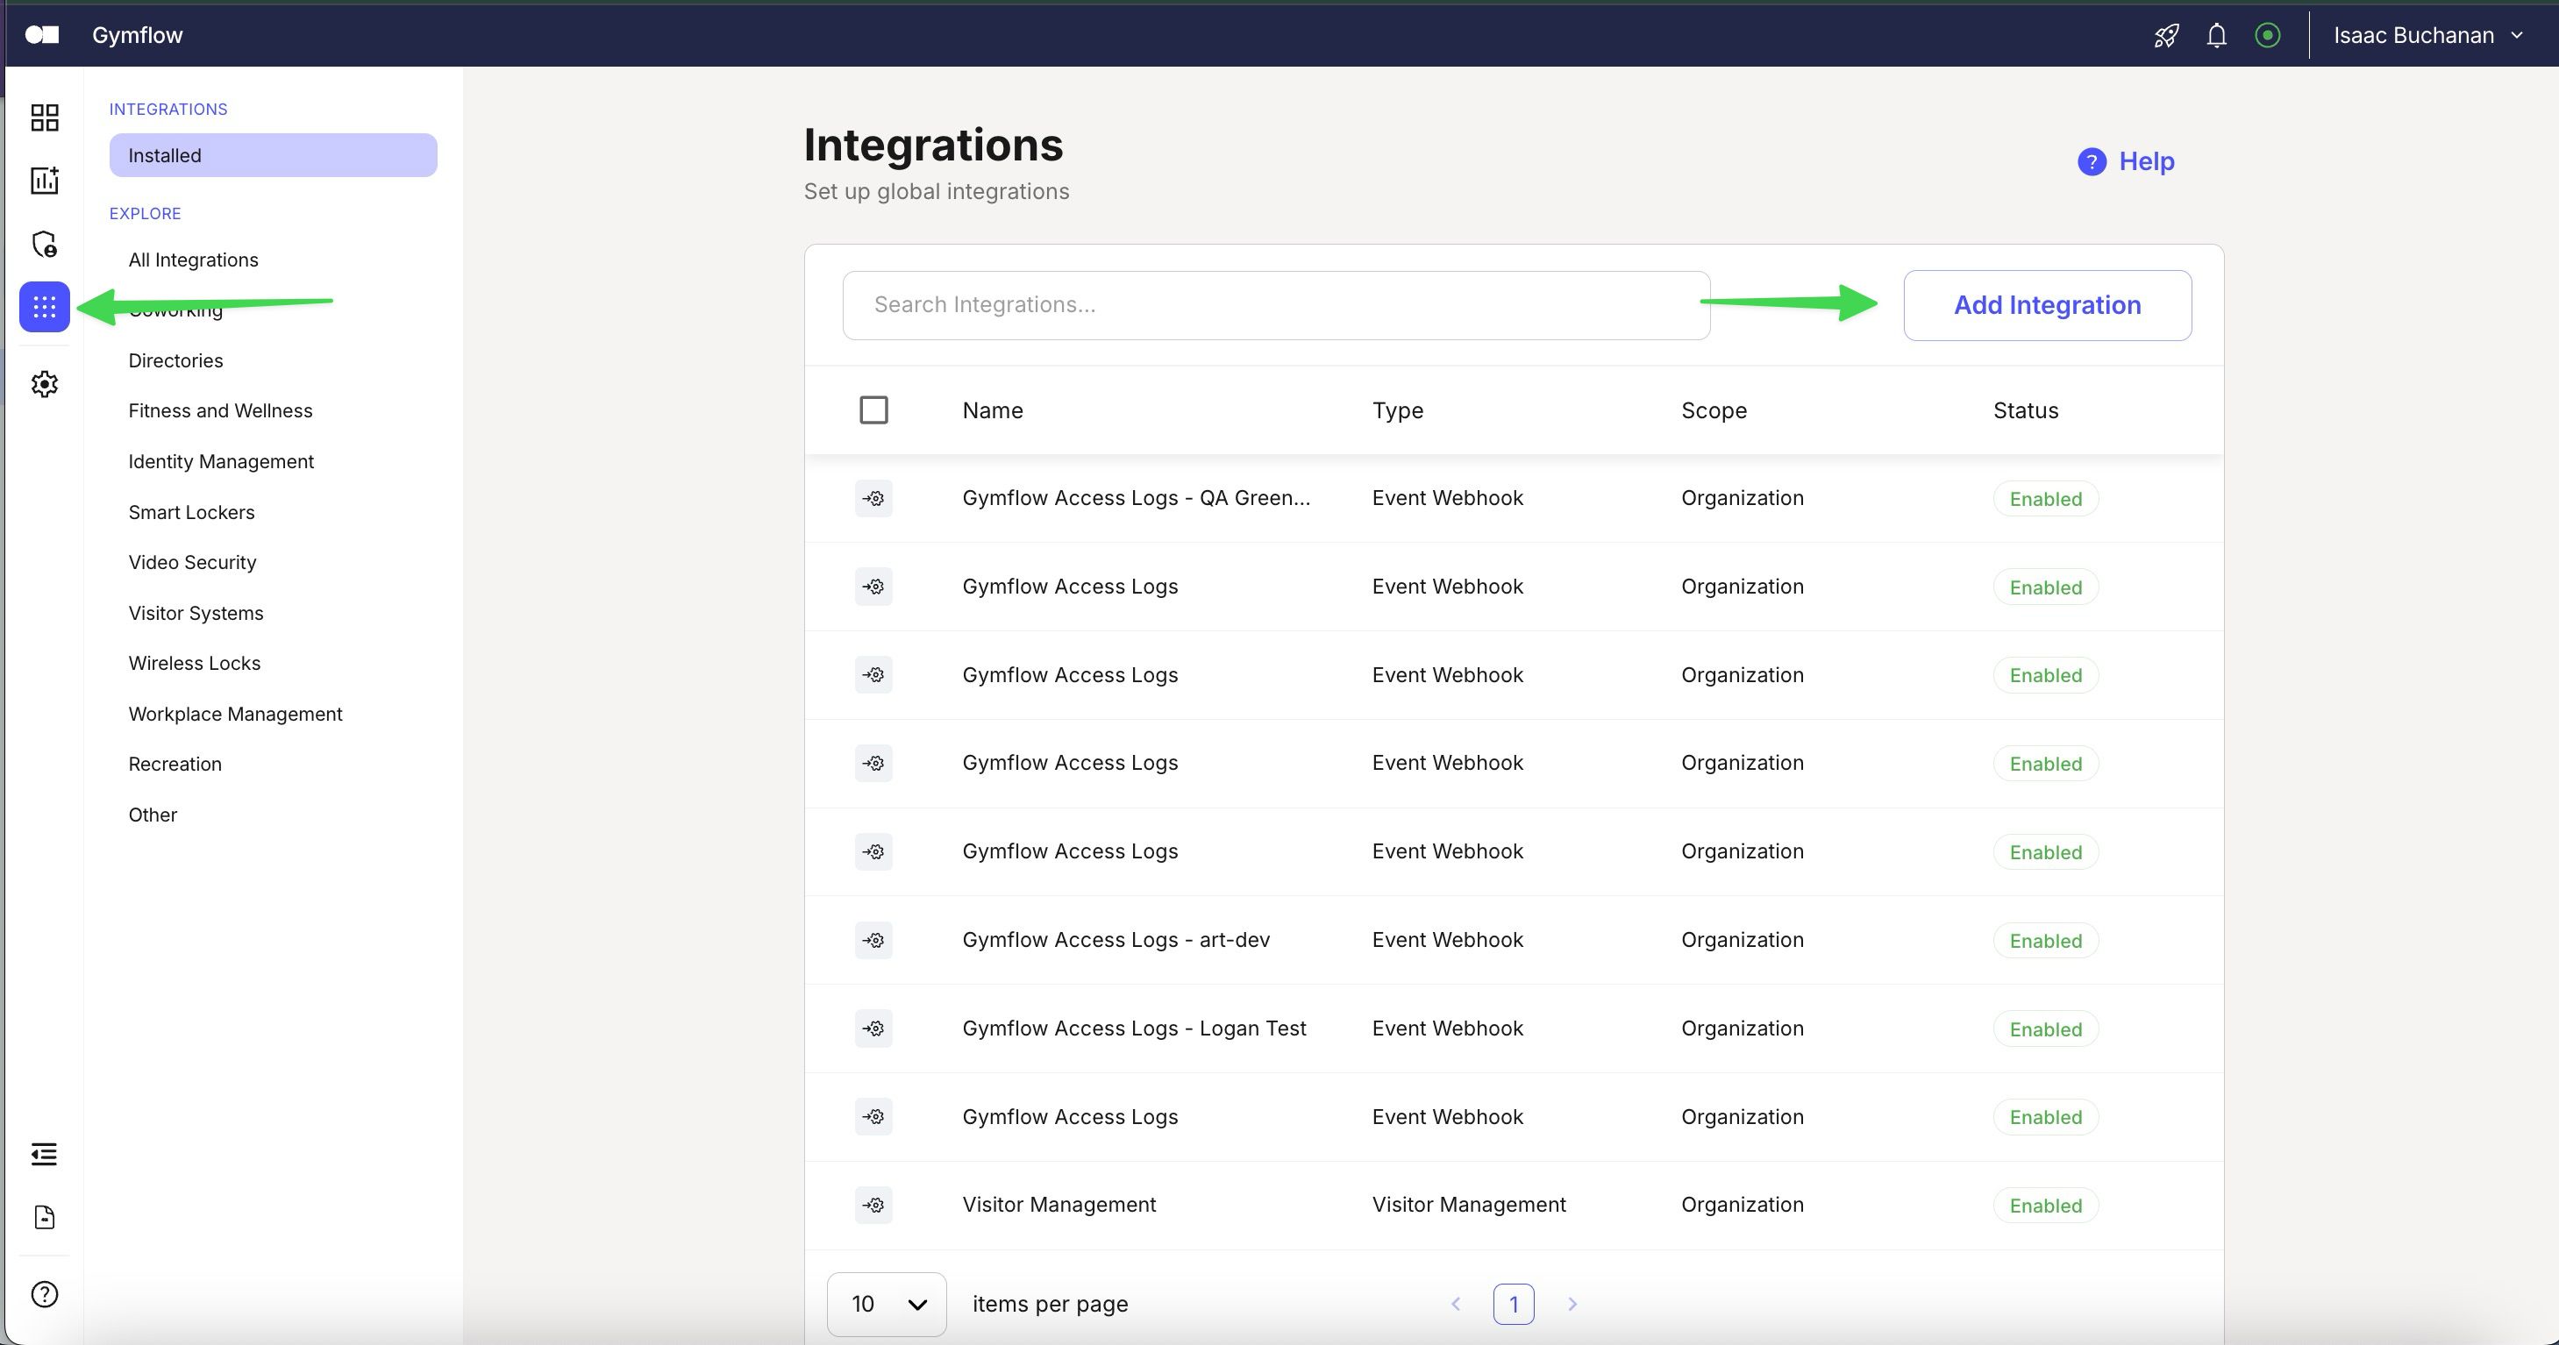Click Event Webhook type in the art-dev row
This screenshot has width=2559, height=1345.
[1447, 940]
